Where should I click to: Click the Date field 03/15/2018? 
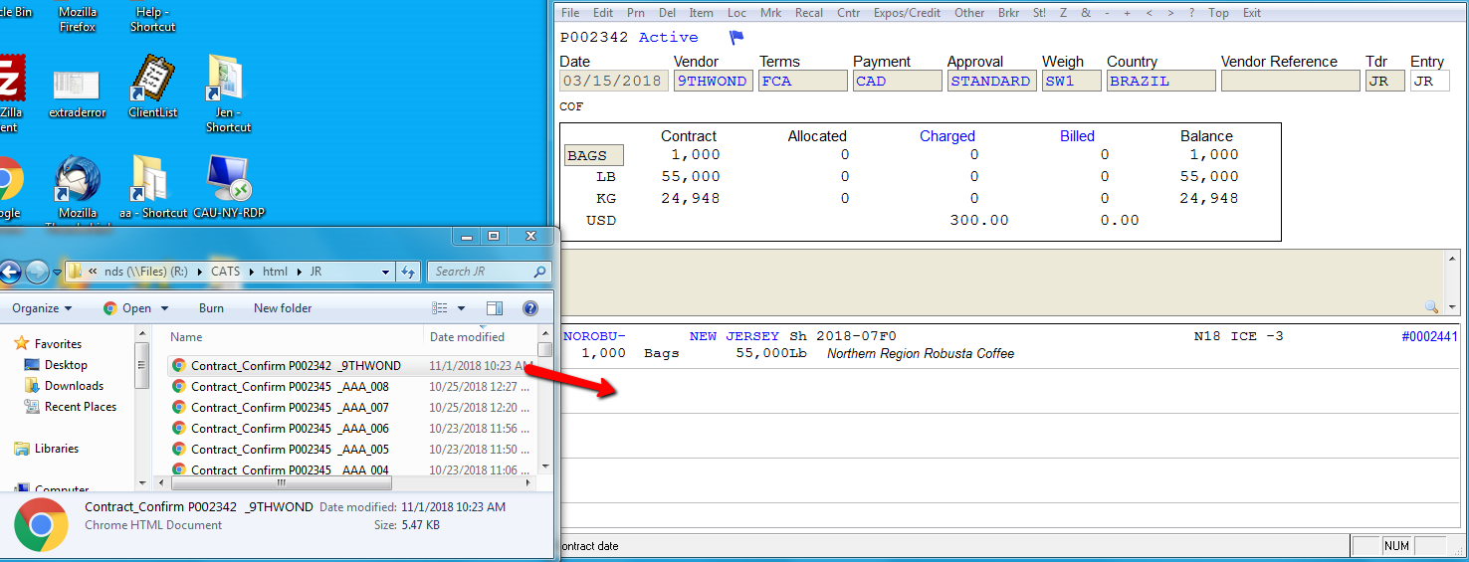(x=614, y=82)
